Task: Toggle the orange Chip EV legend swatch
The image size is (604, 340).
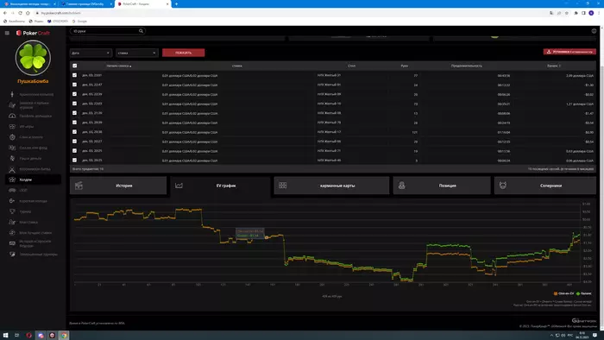Action: [556, 293]
